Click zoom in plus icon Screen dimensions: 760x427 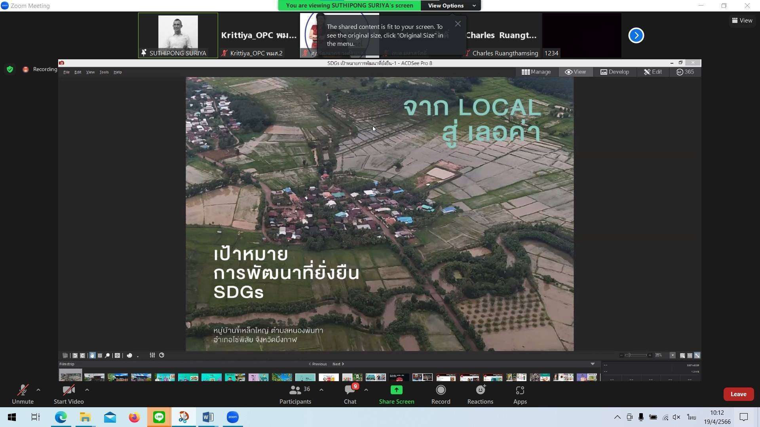pyautogui.click(x=650, y=355)
